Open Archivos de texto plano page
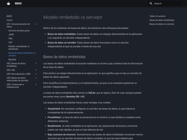 coord(19,31)
